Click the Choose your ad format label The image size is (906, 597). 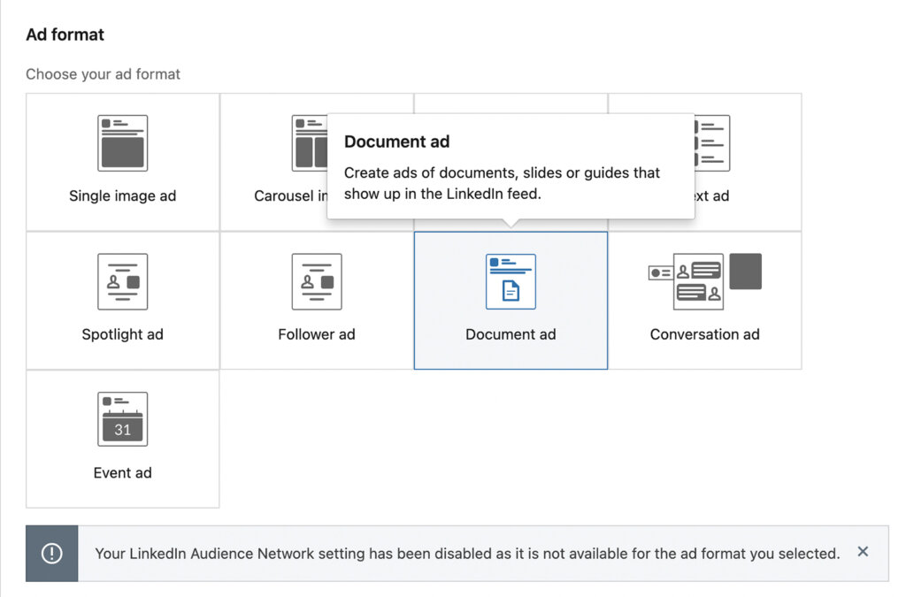(x=104, y=74)
